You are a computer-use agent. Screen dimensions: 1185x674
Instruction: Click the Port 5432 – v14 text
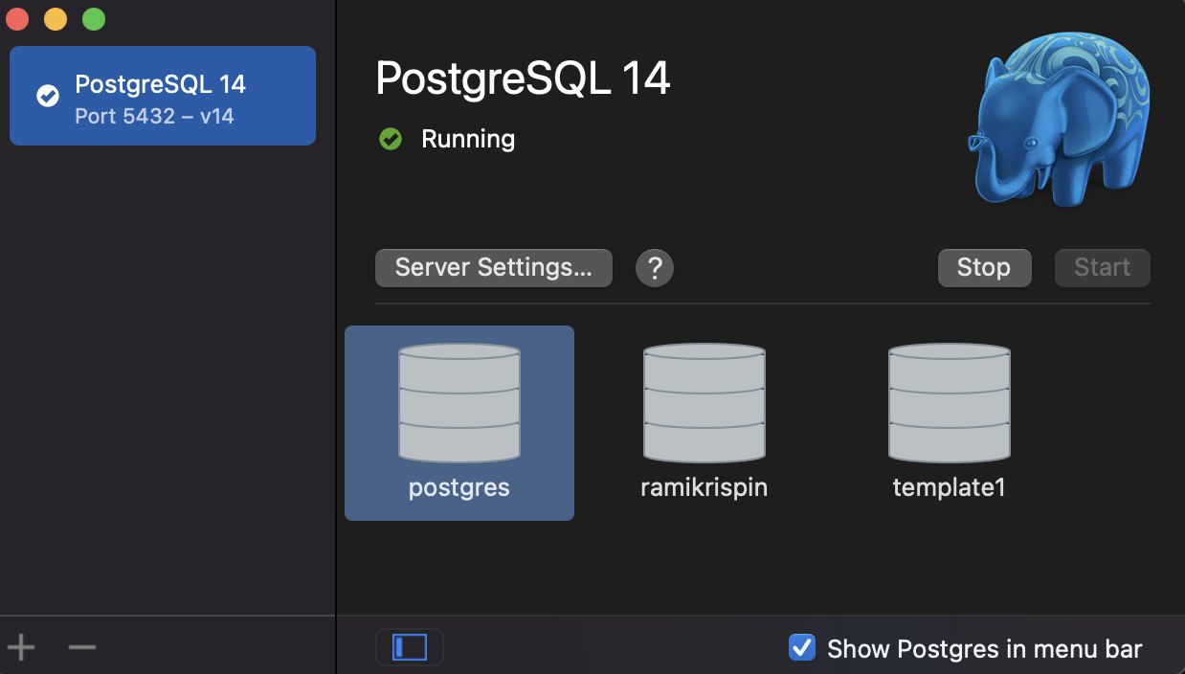pyautogui.click(x=154, y=117)
